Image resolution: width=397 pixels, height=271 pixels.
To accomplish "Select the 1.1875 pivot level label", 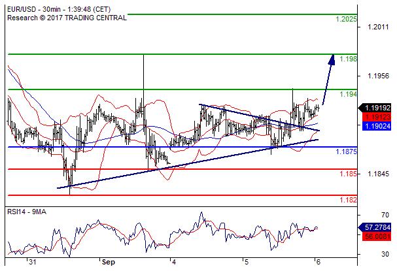I will (x=346, y=151).
